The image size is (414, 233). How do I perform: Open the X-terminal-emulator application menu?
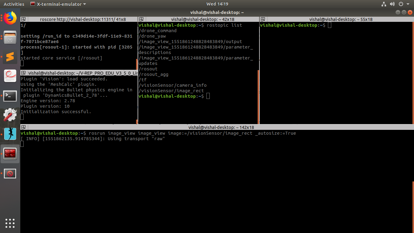[58, 4]
